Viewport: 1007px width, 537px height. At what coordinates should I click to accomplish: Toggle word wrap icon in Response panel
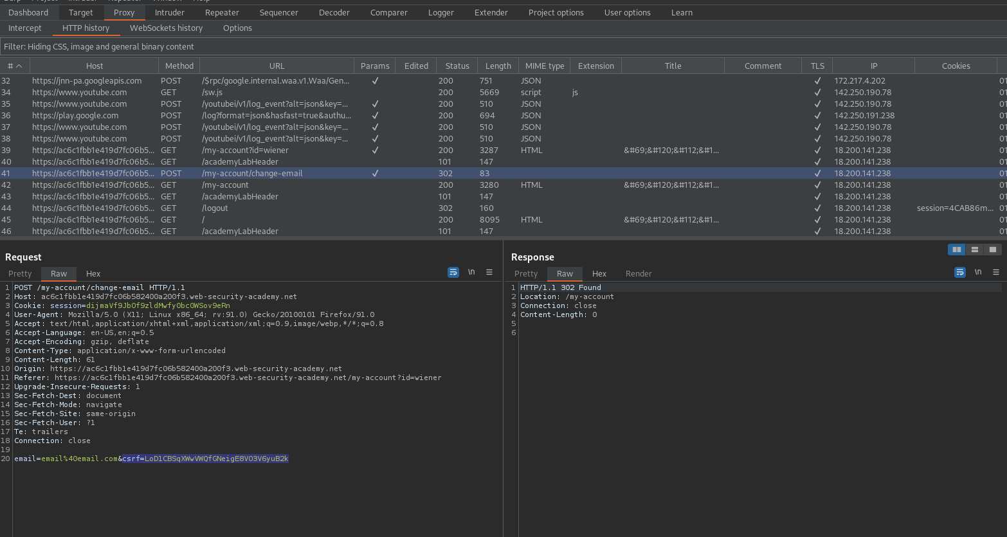960,273
